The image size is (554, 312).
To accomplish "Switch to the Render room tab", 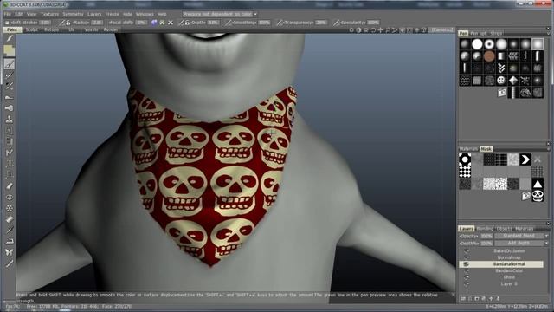I will (111, 29).
